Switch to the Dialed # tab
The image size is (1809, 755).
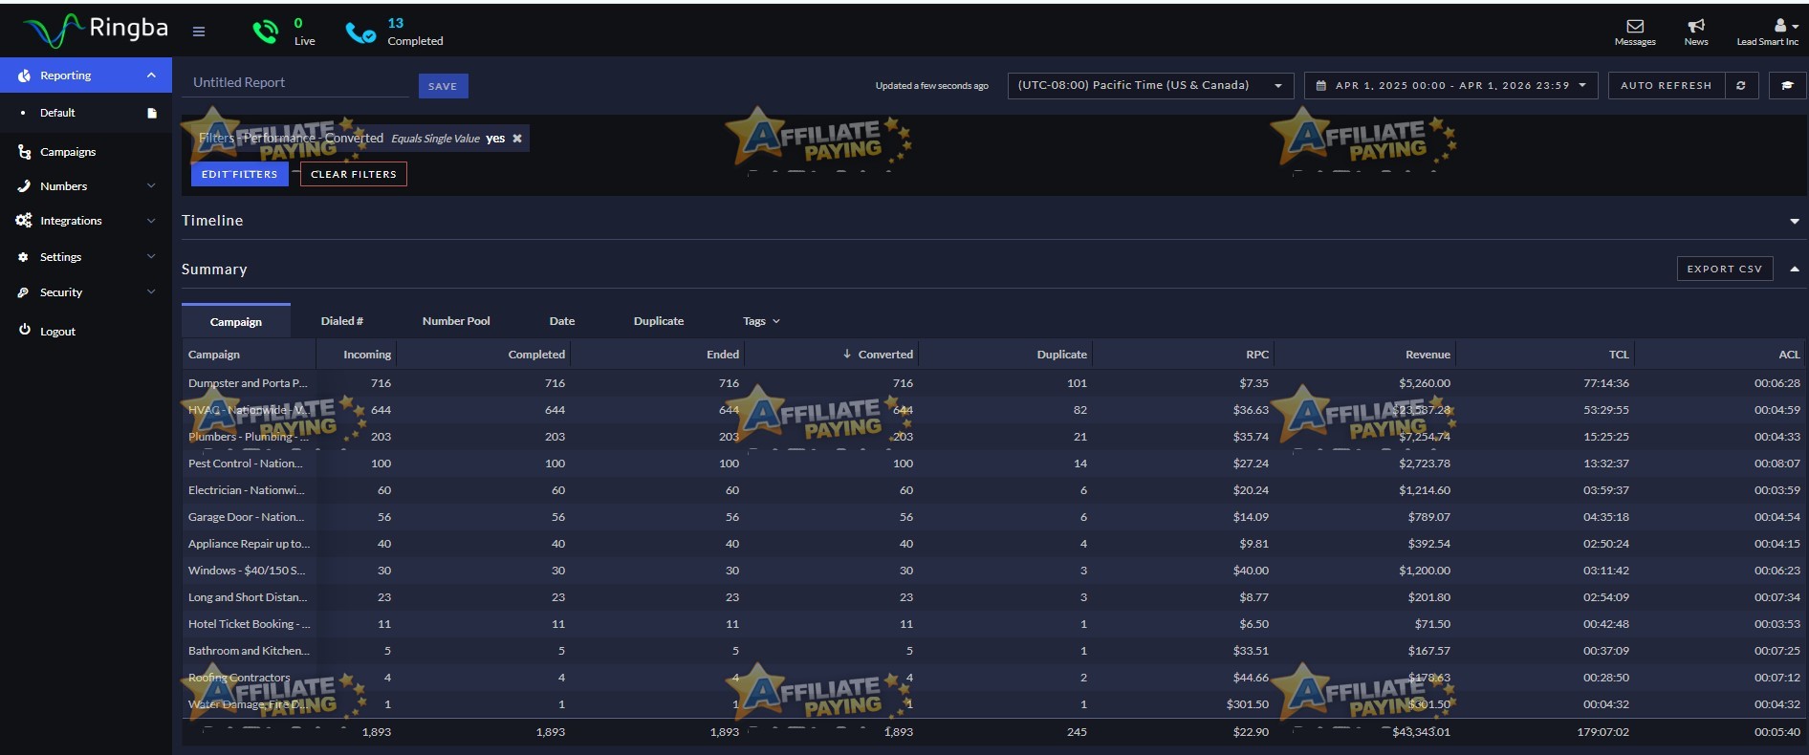coord(342,321)
